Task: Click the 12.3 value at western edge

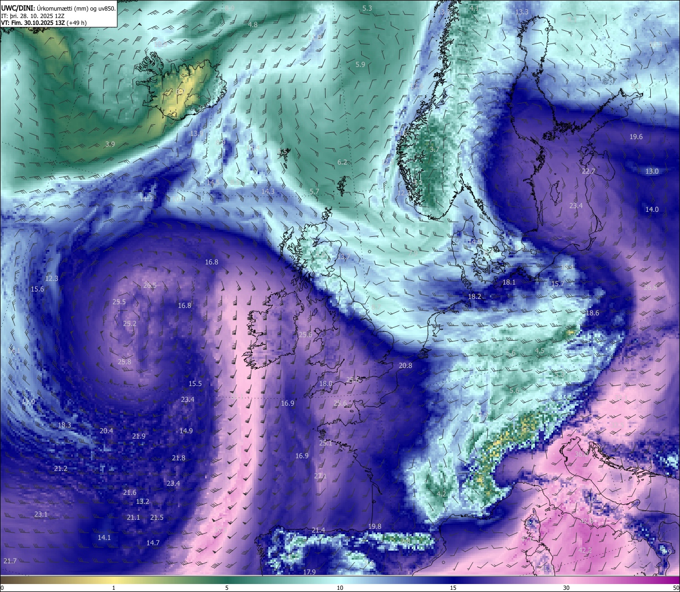Action: point(52,279)
